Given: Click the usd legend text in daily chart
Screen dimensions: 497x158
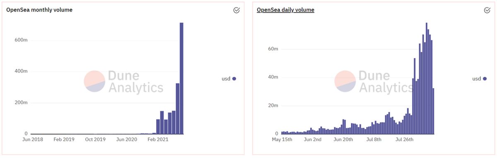Looking at the screenshot, I should (x=477, y=79).
